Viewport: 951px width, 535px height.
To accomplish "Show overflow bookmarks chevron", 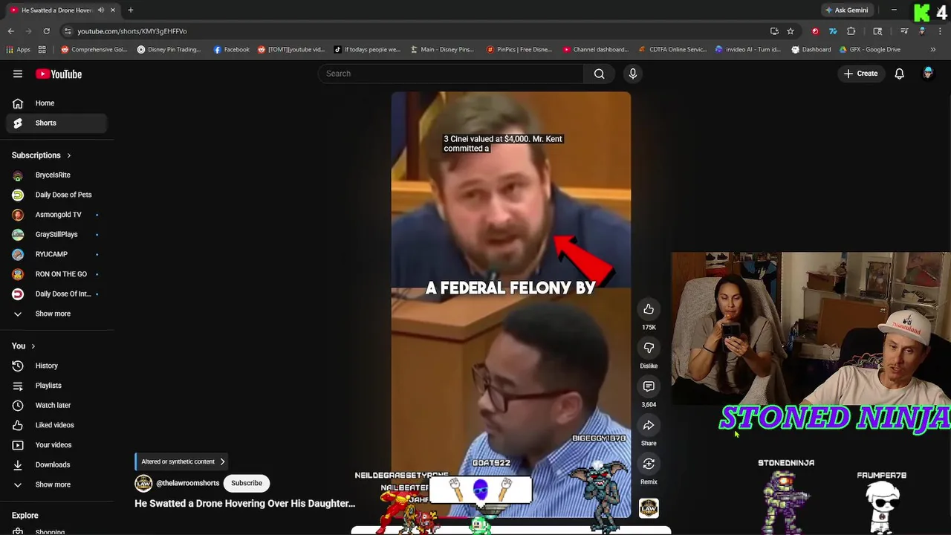I will coord(932,50).
